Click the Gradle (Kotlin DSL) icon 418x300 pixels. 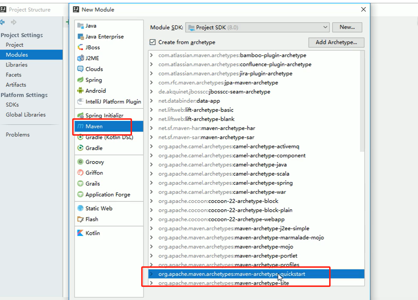80,137
